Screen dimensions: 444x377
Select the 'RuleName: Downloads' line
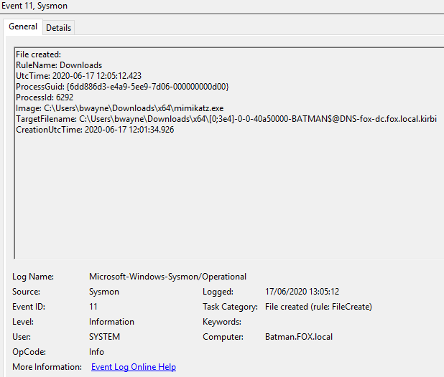59,65
